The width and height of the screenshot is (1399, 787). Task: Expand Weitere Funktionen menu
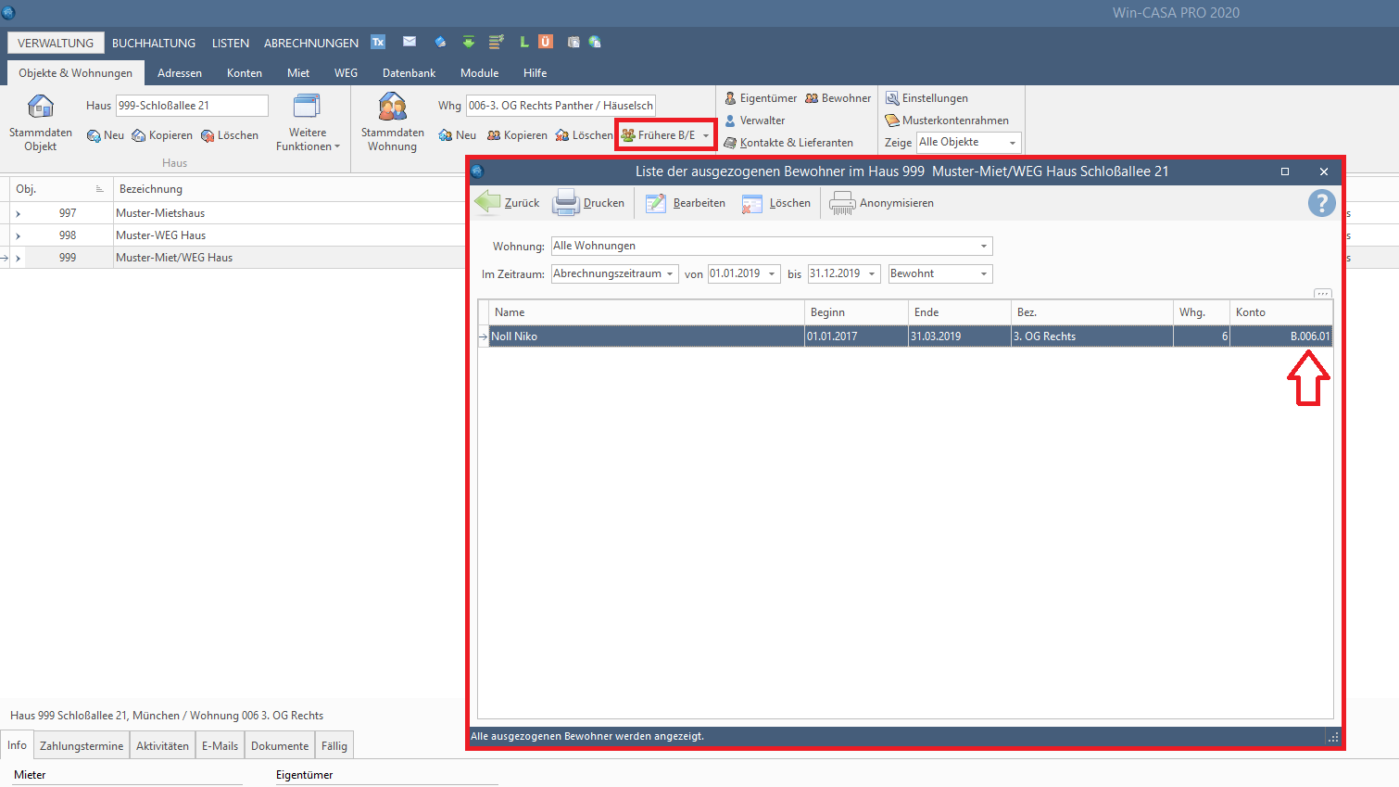click(x=308, y=122)
